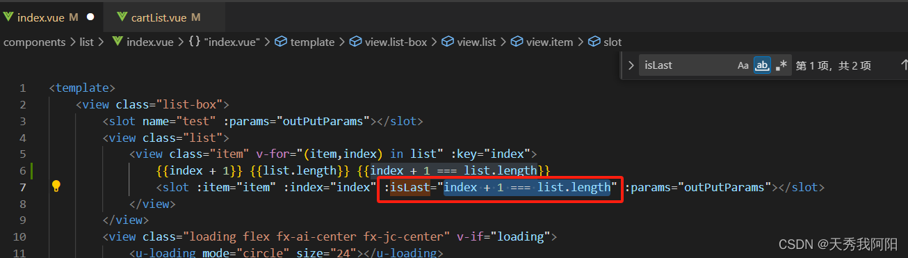Click line number 3 in the gutter
Image resolution: width=908 pixels, height=258 pixels.
point(23,121)
